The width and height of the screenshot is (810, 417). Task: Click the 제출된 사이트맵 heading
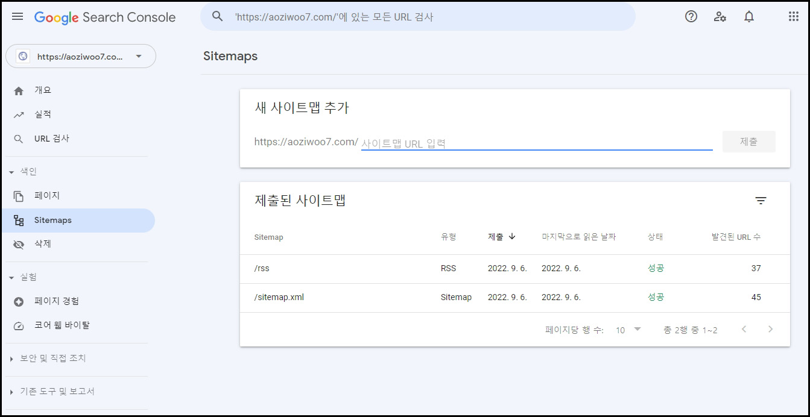coord(300,201)
